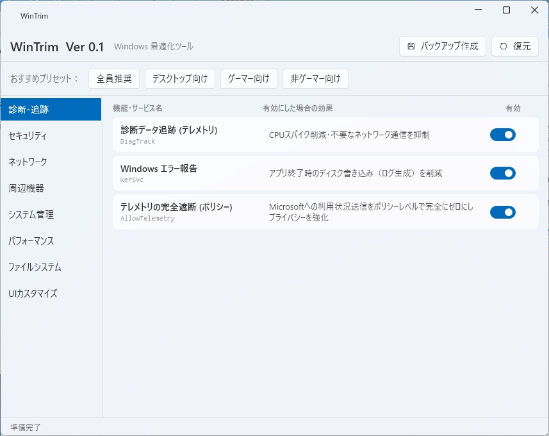This screenshot has height=436, width=549.
Task: Click the Windows エラー報告 title
Action: coord(159,169)
